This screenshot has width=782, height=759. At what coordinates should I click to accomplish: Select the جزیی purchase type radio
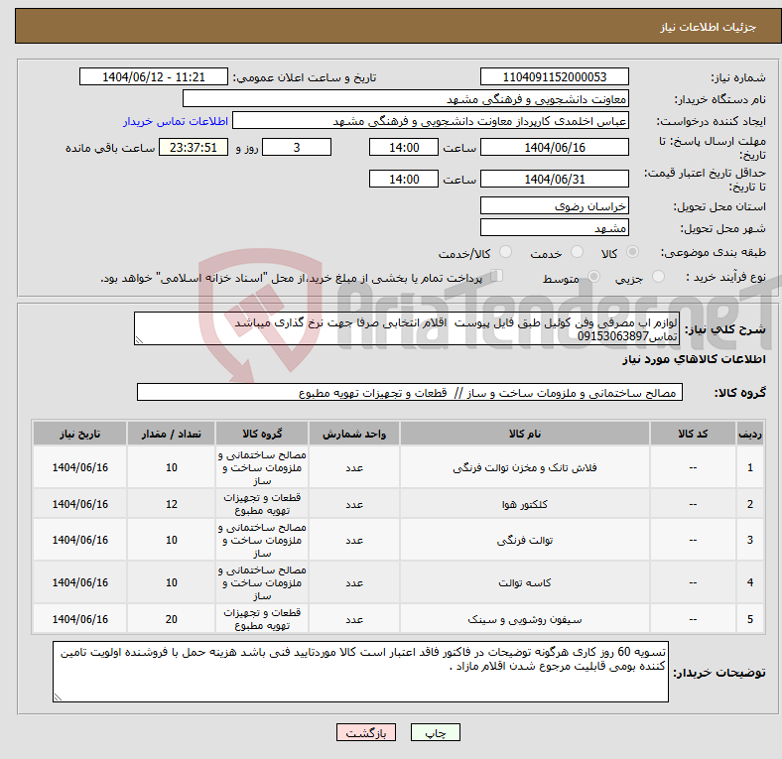click(x=658, y=276)
